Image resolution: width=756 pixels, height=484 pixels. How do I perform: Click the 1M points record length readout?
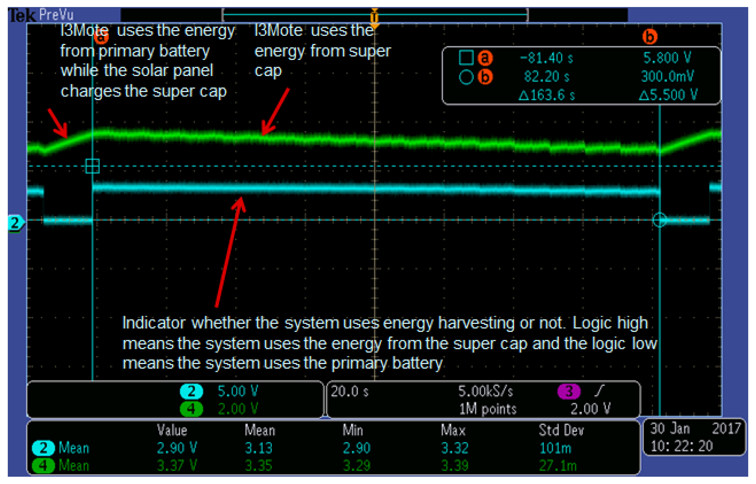click(x=488, y=409)
